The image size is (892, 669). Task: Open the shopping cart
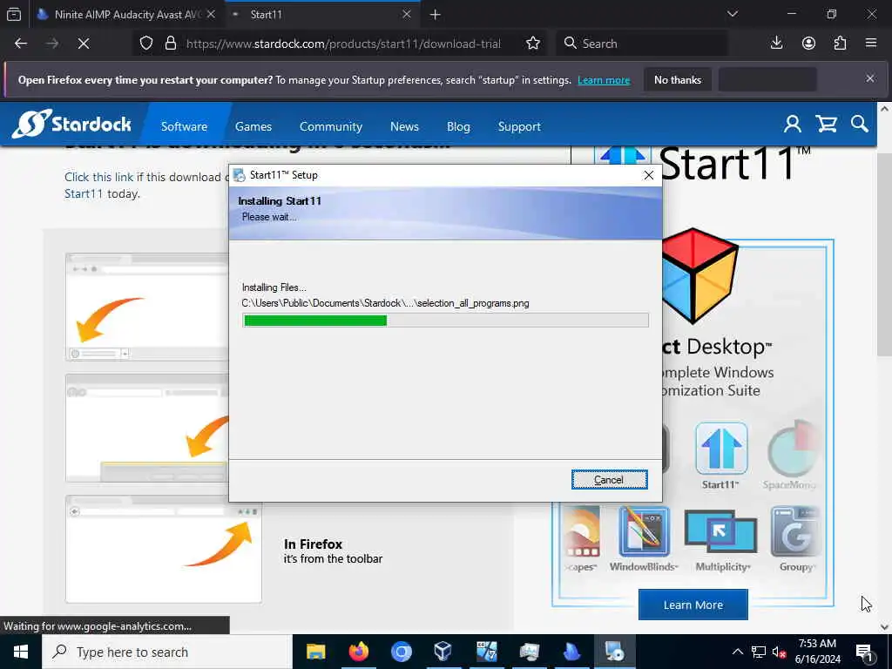[826, 124]
